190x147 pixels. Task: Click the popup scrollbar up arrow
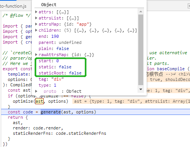(x=141, y=11)
